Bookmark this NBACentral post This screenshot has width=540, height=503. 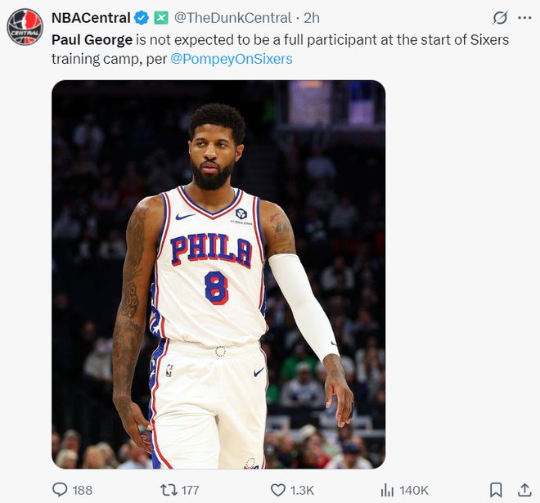[496, 490]
